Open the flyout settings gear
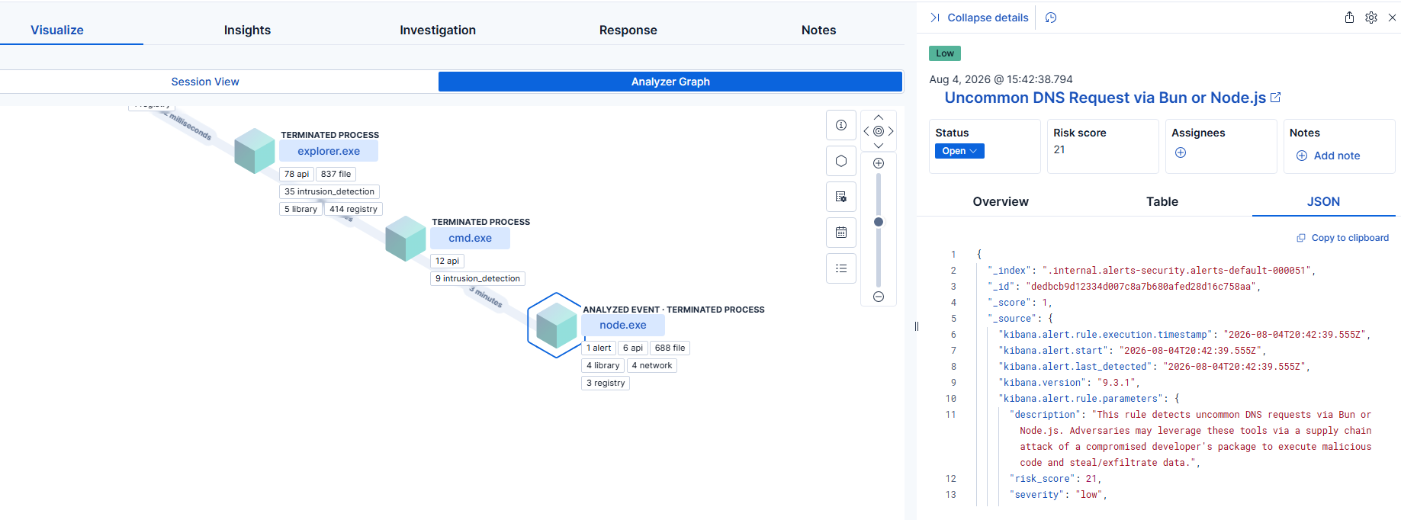This screenshot has height=520, width=1401. tap(1371, 18)
